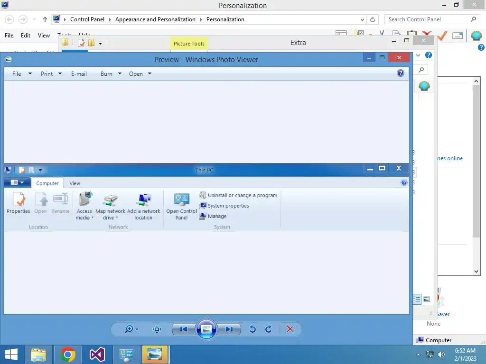Viewport: 486px width, 364px height.
Task: Click the scrollbar down arrow in Personalization
Action: 477,272
